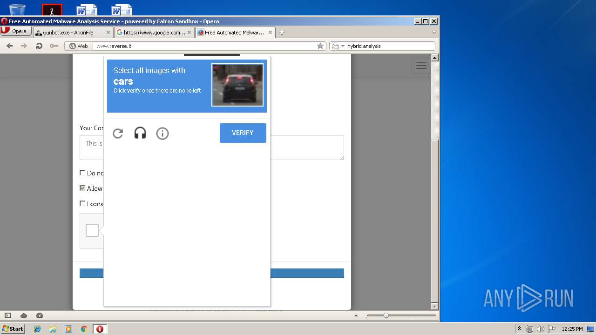This screenshot has width=596, height=335.
Task: Reload the current page
Action: [x=39, y=46]
